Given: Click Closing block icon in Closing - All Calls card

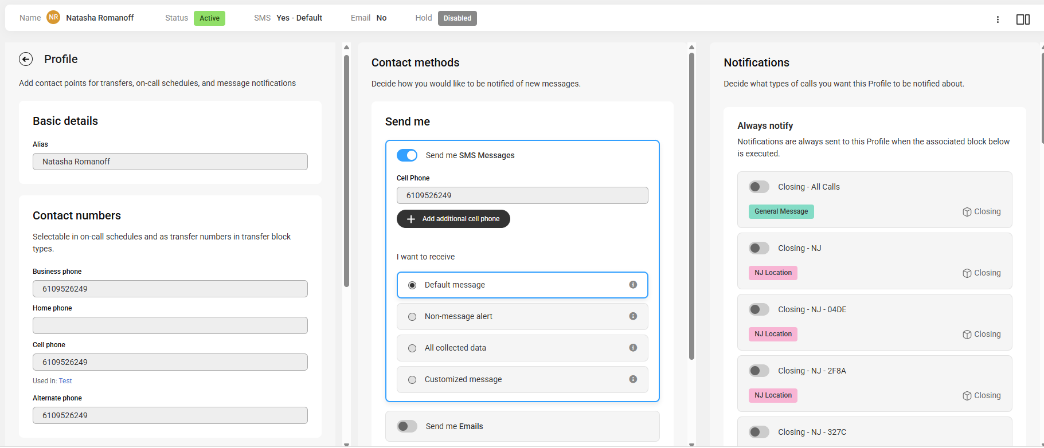Looking at the screenshot, I should [967, 212].
